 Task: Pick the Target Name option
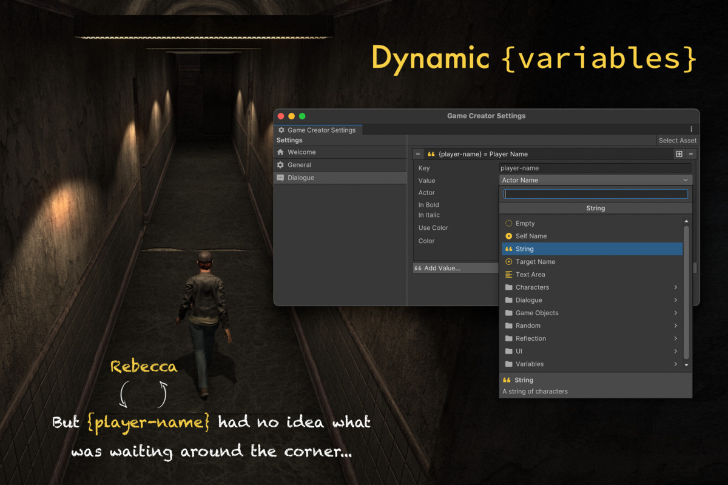[x=535, y=262]
